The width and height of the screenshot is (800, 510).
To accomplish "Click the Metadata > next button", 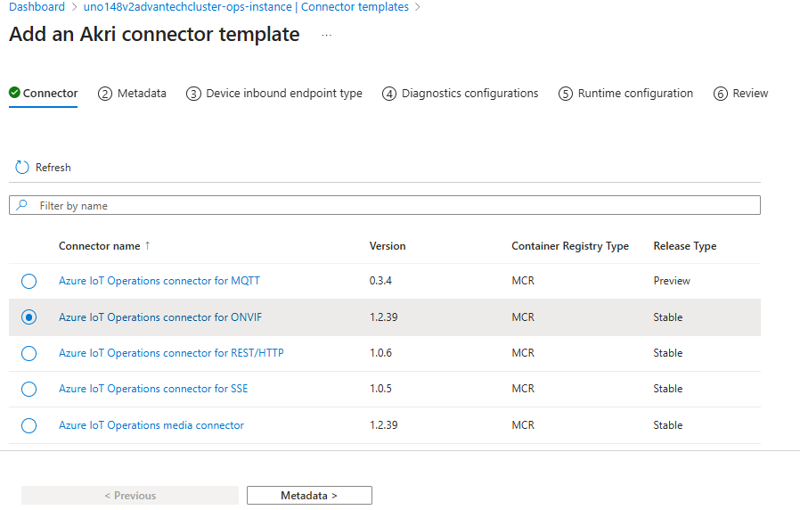I will [x=309, y=496].
